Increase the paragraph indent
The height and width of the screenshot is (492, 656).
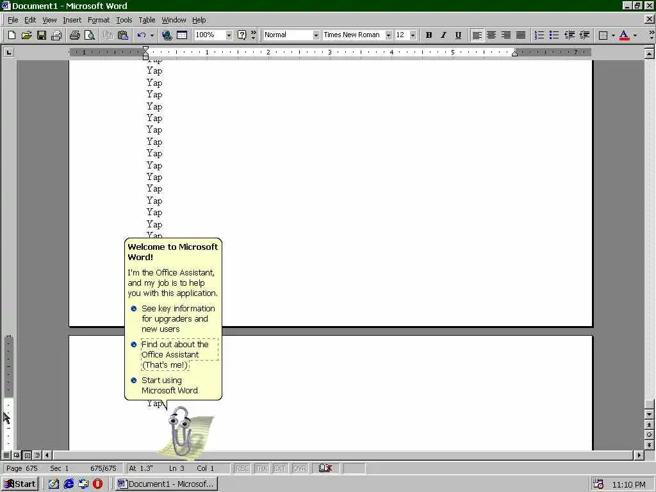584,35
